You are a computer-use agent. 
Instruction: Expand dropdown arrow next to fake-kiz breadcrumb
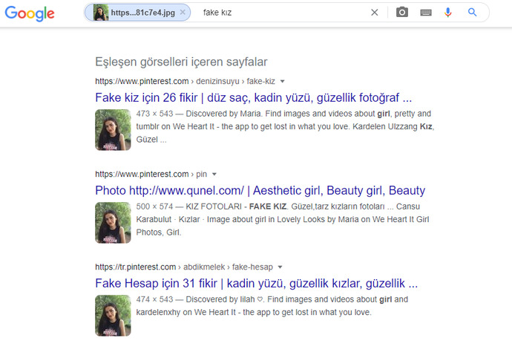(283, 82)
